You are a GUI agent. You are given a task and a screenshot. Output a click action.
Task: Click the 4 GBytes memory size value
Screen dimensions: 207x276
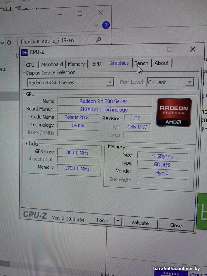tap(163, 156)
